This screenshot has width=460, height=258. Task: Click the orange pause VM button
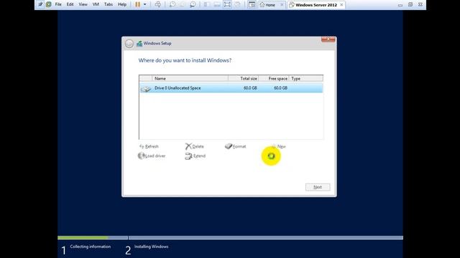[137, 4]
